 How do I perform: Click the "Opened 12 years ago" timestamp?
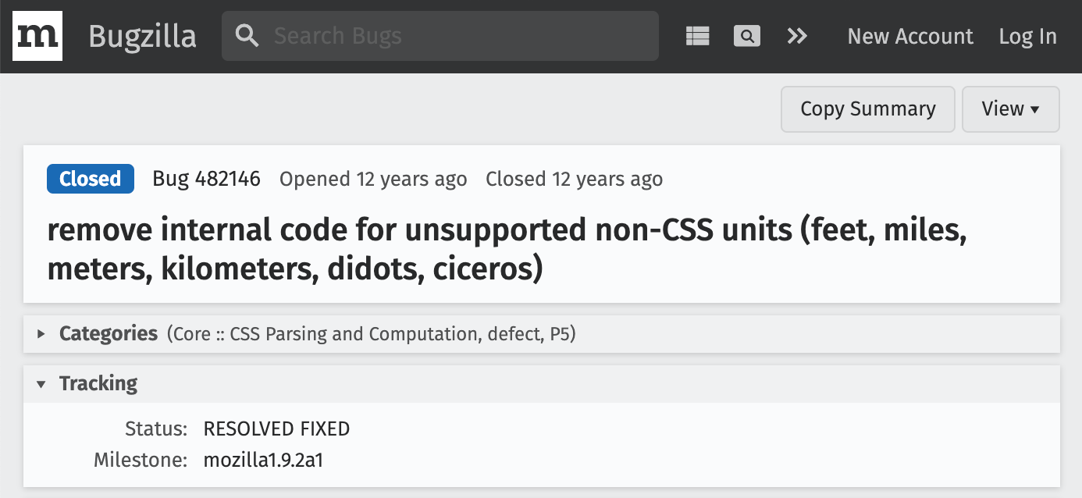373,179
